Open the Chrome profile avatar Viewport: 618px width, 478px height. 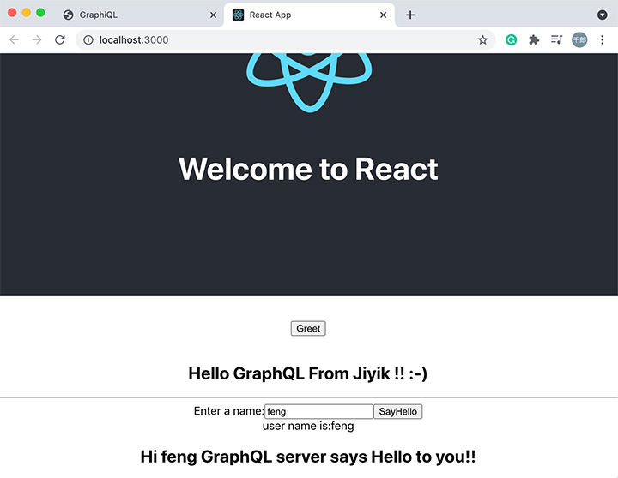pos(579,39)
